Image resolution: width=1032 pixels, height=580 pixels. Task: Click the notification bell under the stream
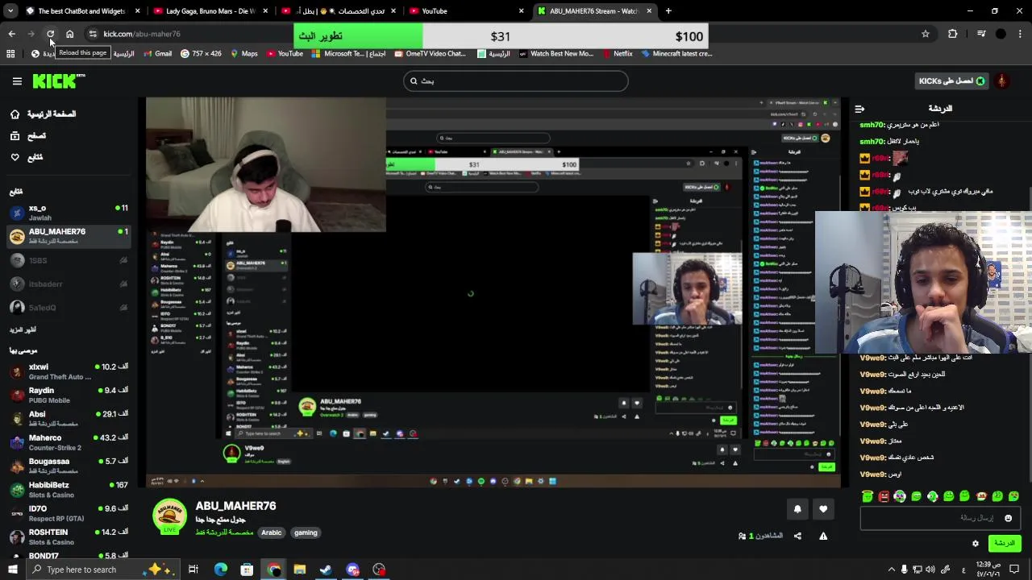point(797,509)
